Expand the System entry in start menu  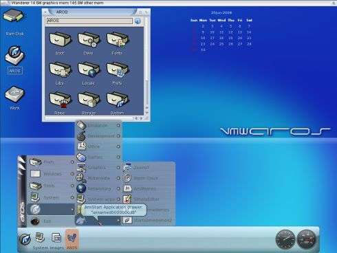(x=52, y=197)
